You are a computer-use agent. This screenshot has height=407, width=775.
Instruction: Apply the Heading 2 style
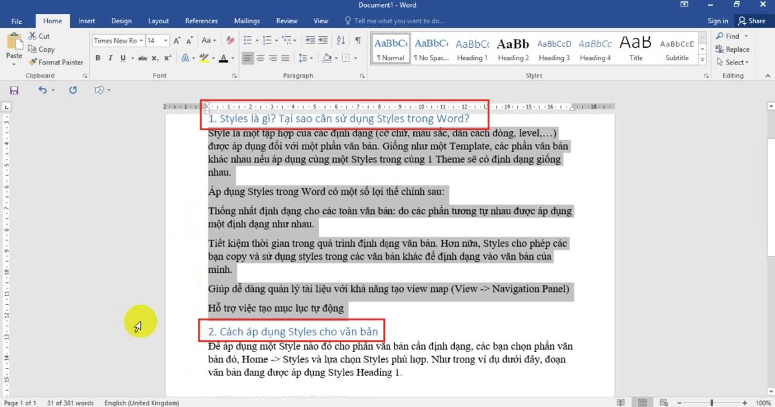pos(512,47)
